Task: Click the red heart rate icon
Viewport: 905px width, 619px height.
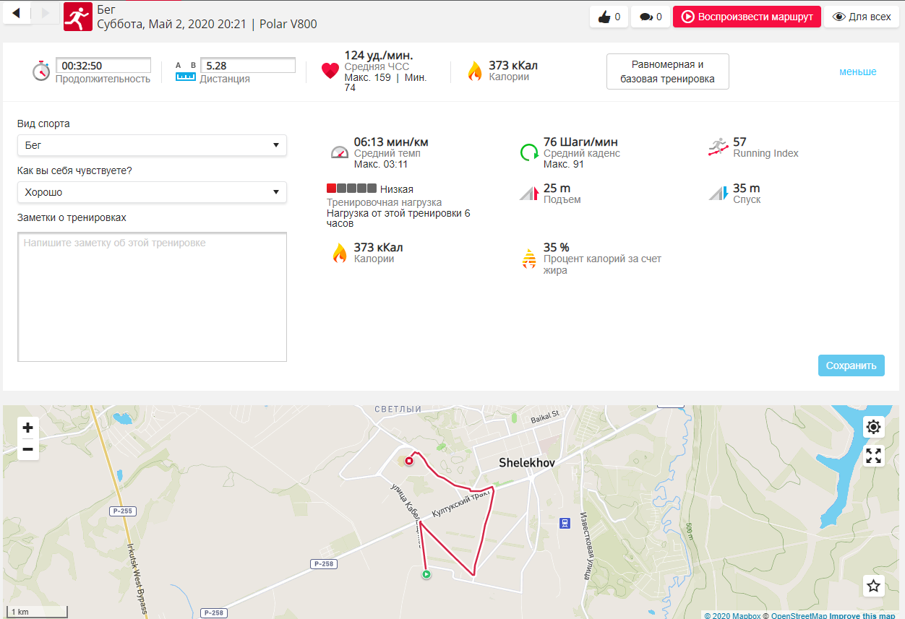Action: pos(330,71)
